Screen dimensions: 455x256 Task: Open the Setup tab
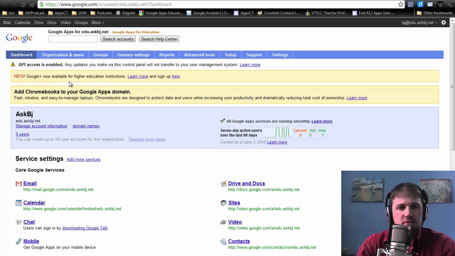point(231,55)
